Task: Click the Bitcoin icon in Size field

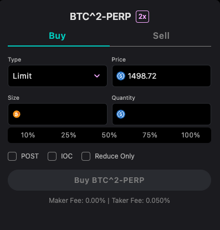Action: coord(17,114)
